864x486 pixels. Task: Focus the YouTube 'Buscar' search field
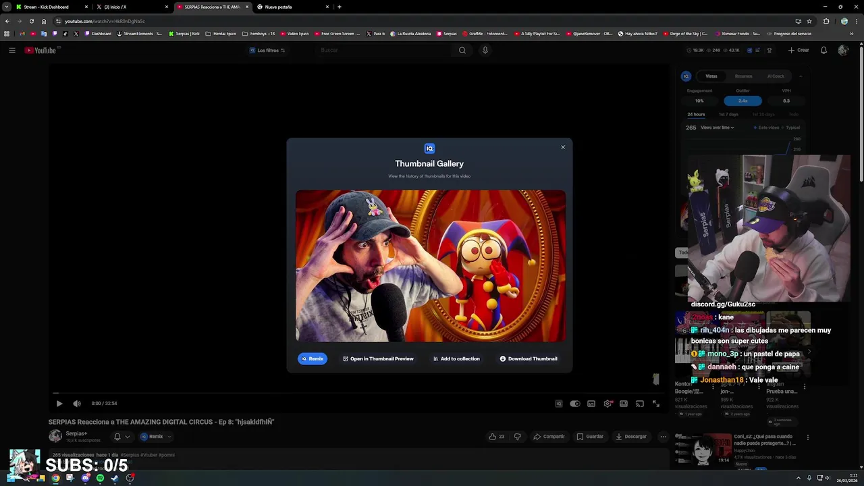point(383,50)
